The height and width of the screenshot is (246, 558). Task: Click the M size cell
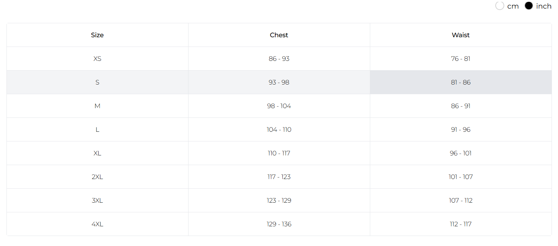(x=97, y=106)
